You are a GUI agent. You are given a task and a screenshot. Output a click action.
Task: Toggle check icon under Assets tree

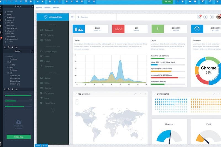point(12,89)
